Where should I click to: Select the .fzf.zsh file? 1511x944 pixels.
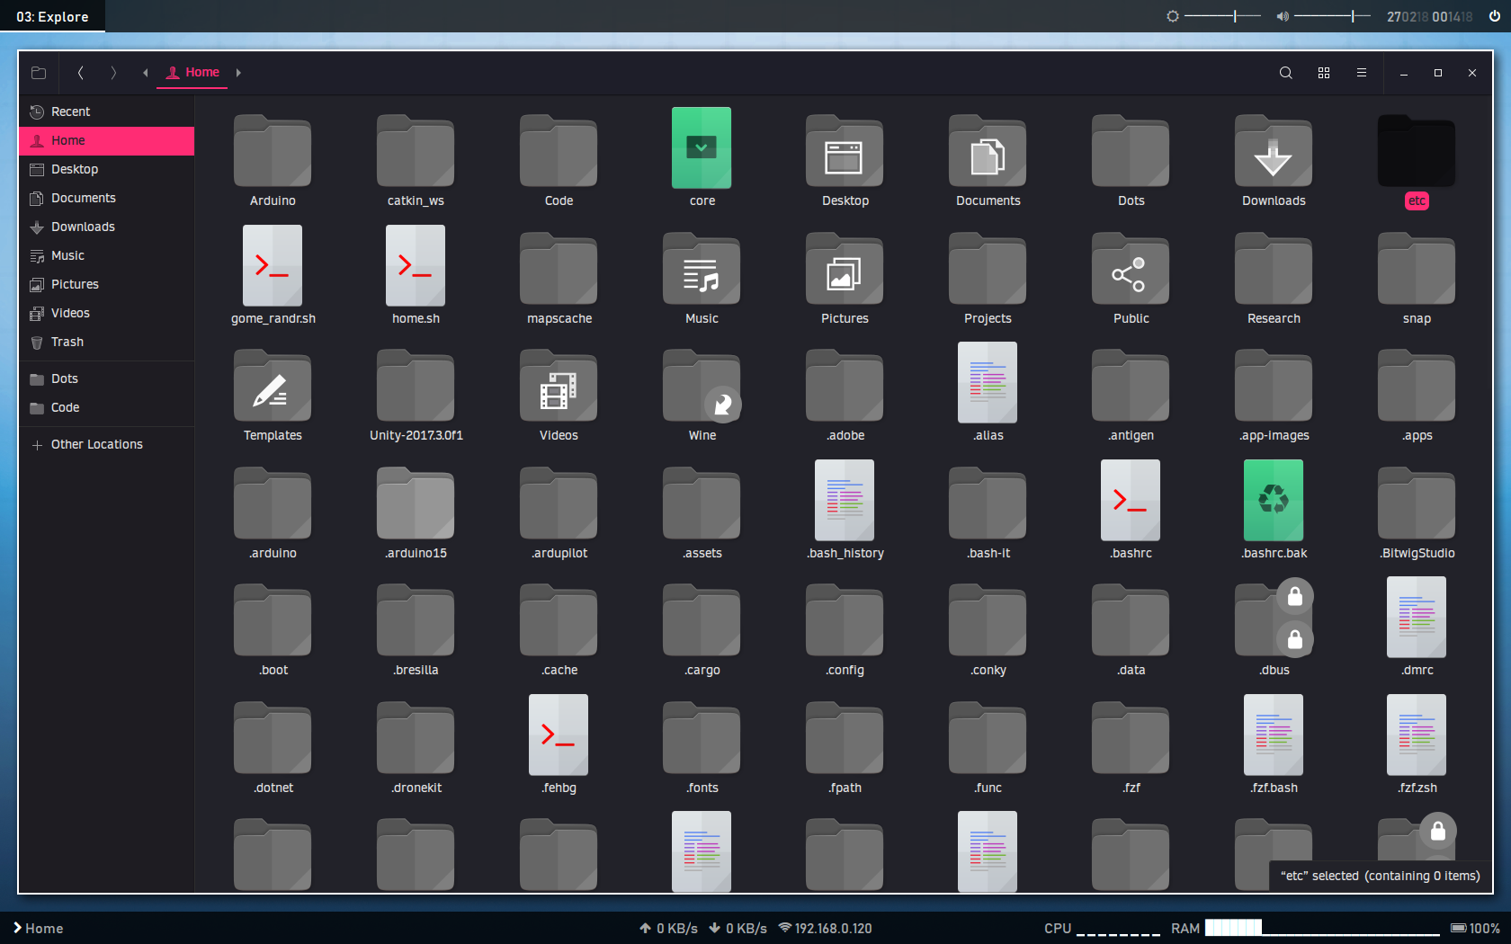click(x=1417, y=735)
